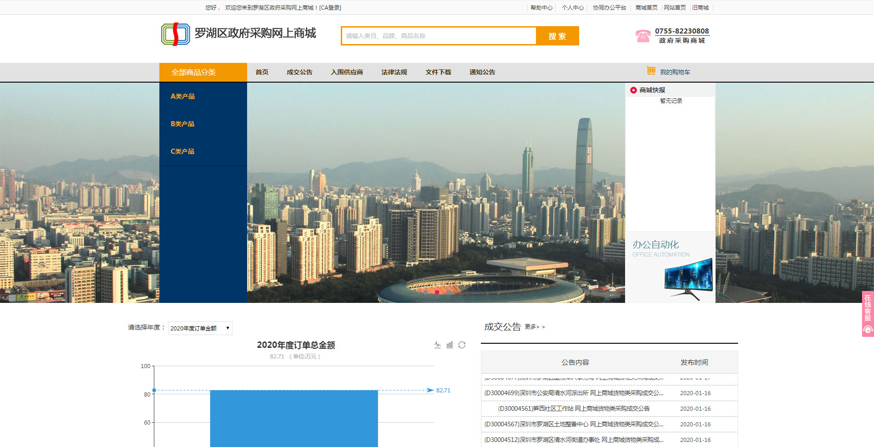Focus the product search input field
The width and height of the screenshot is (874, 447).
439,36
